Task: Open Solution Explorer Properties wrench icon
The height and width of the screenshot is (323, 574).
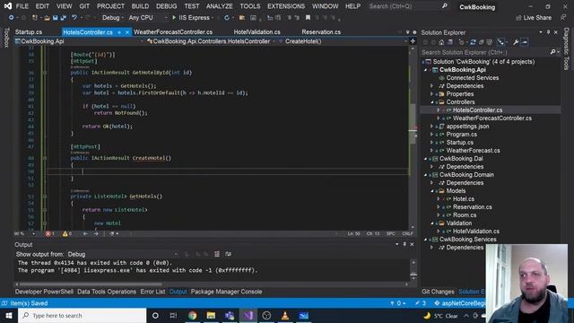Action: point(516,42)
